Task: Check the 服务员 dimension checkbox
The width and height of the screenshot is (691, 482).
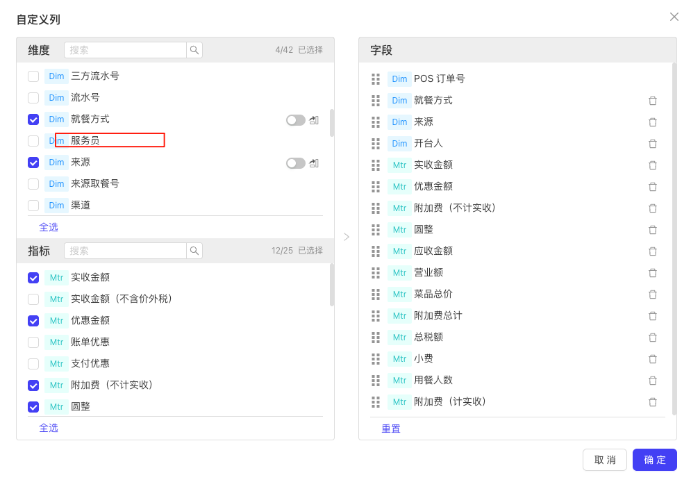Action: click(33, 141)
